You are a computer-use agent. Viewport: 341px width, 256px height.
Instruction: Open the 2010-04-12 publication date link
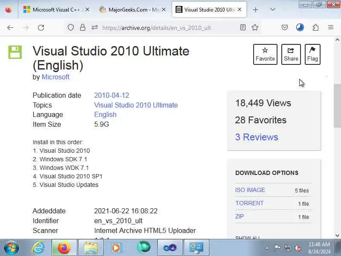click(112, 95)
